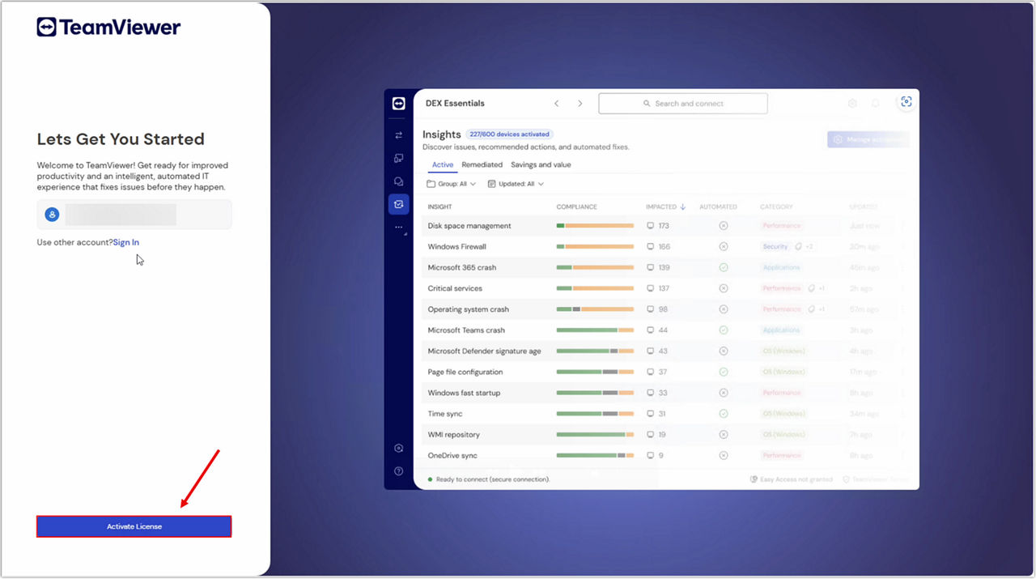This screenshot has height=579, width=1036.
Task: Toggle the automated status for Microsoft 365 crash
Action: click(x=724, y=267)
